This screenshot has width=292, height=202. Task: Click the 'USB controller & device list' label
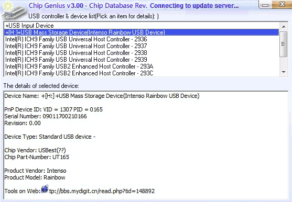(x=93, y=16)
